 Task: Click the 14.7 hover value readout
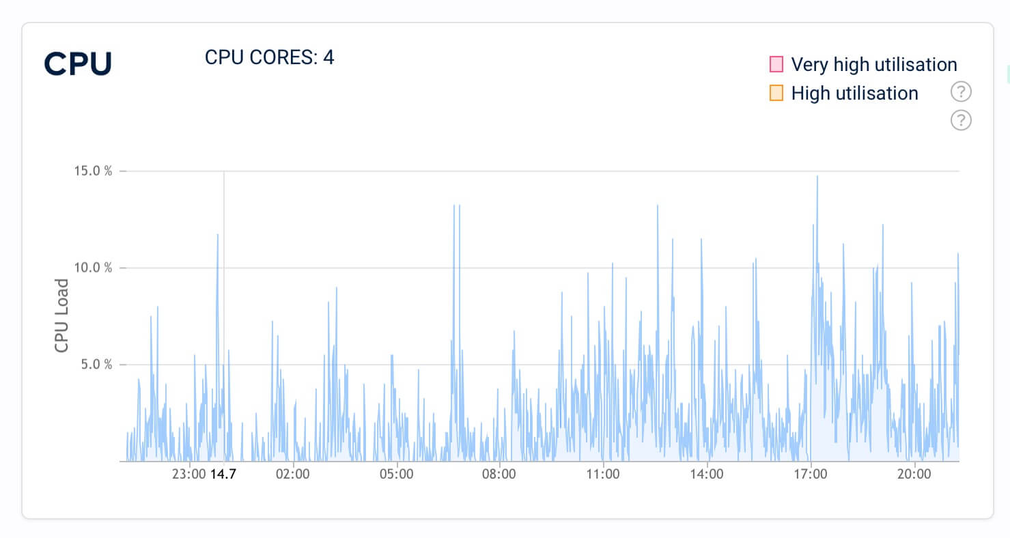[x=223, y=475]
